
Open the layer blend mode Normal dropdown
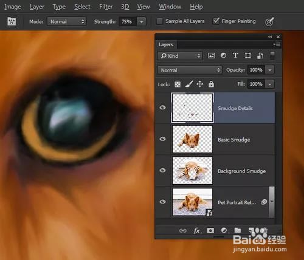coord(190,70)
